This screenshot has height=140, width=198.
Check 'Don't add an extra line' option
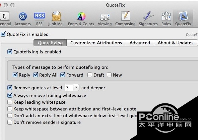pyautogui.click(x=10, y=115)
